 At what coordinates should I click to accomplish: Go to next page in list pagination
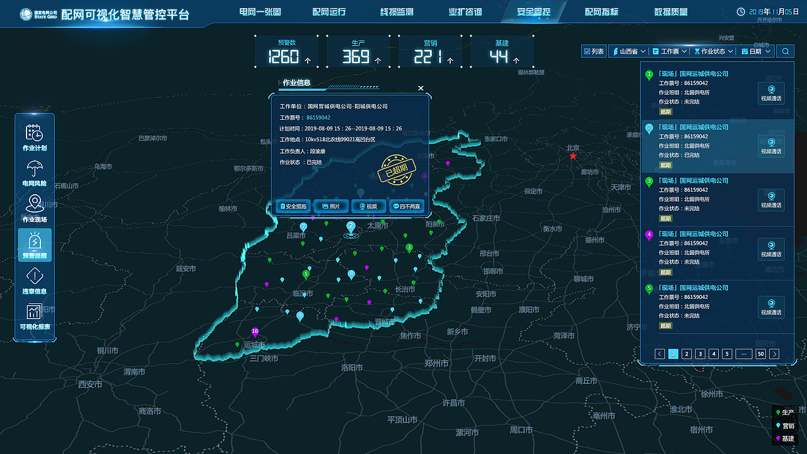(x=775, y=354)
